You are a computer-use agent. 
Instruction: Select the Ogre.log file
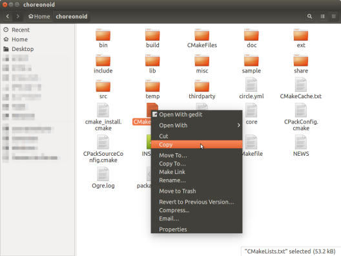(103, 178)
